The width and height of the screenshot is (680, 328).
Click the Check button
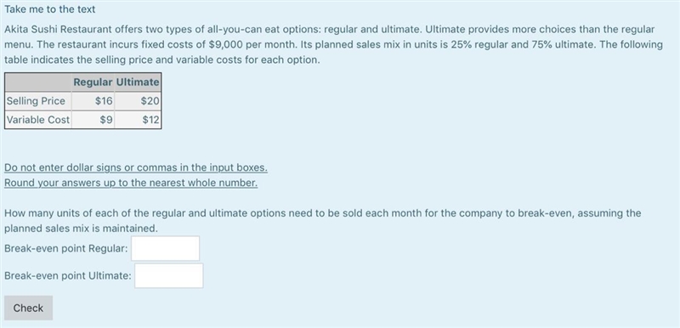click(28, 308)
